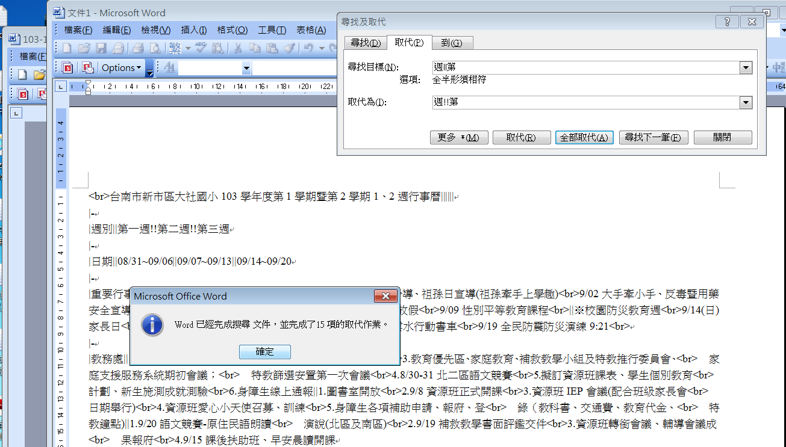Expand the 尋找目標 history dropdown arrow
The height and width of the screenshot is (447, 786).
click(x=746, y=68)
